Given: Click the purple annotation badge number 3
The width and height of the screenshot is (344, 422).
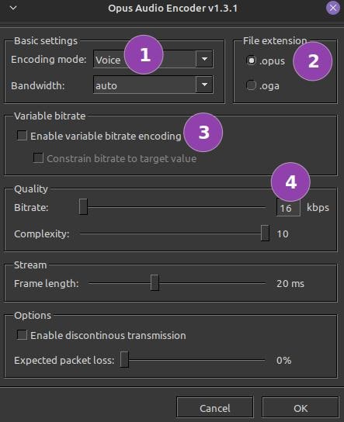Looking at the screenshot, I should pos(203,133).
